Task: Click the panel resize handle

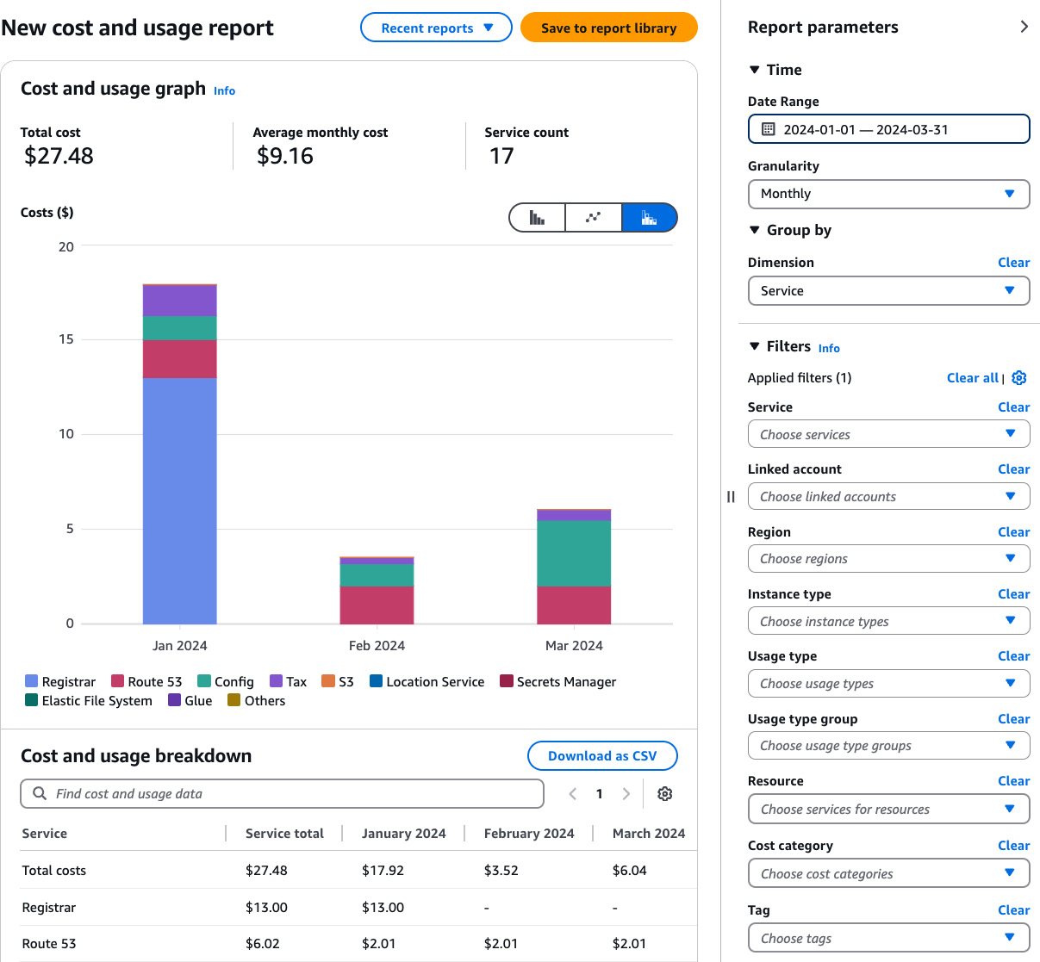Action: click(x=731, y=497)
